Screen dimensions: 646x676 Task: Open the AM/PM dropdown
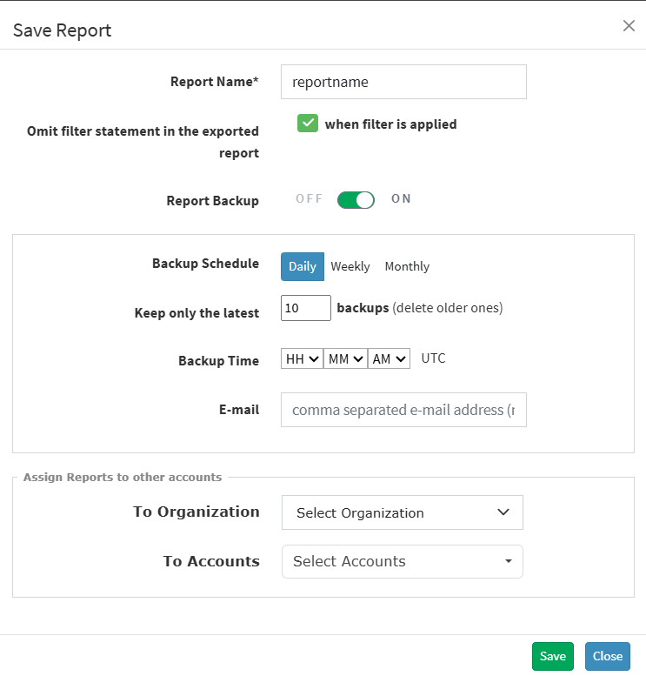pyautogui.click(x=389, y=358)
